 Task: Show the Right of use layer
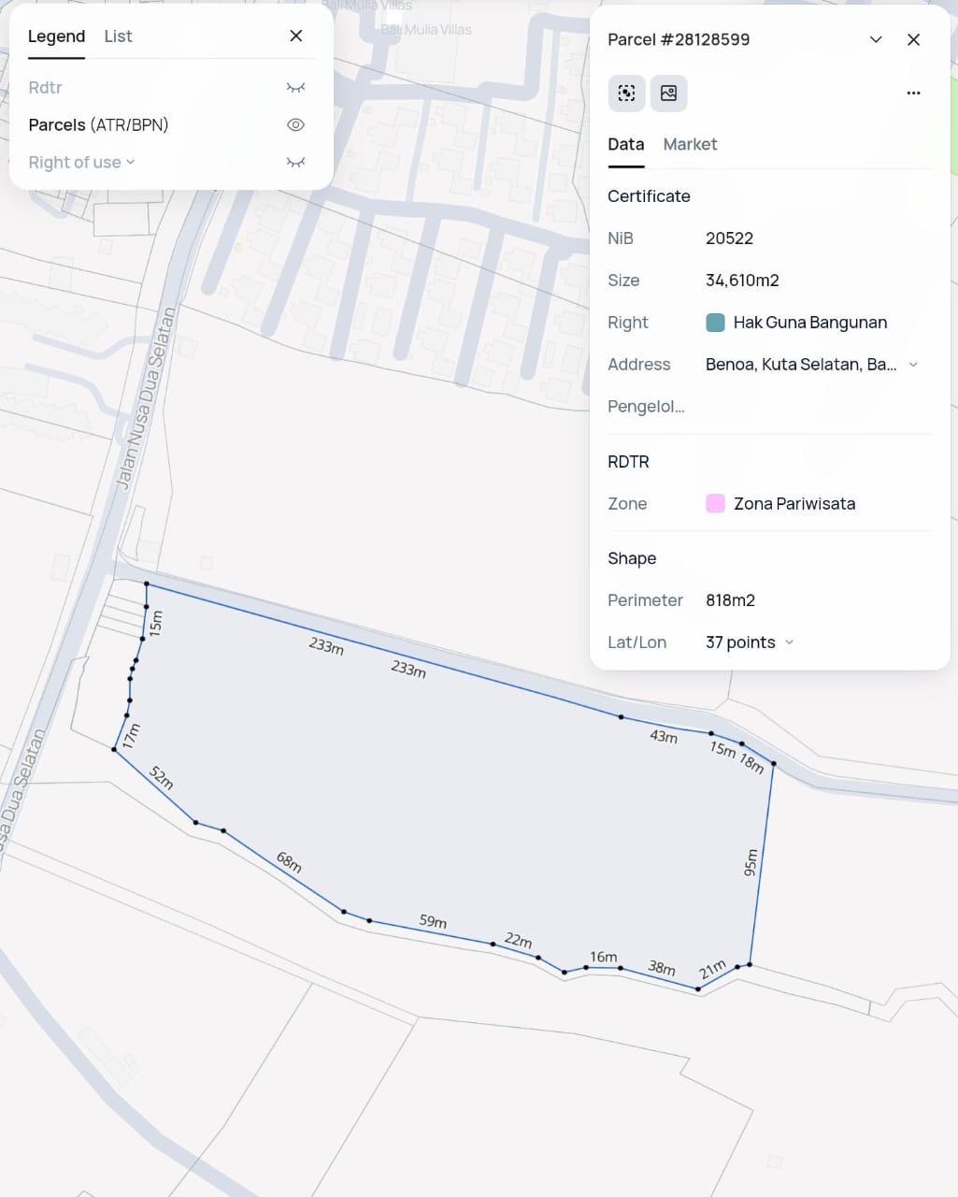point(295,163)
